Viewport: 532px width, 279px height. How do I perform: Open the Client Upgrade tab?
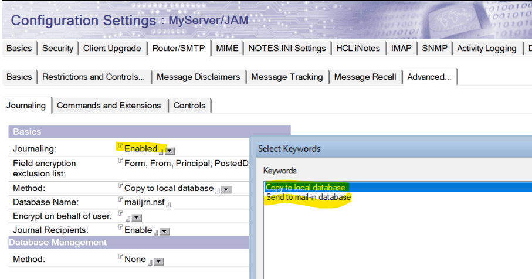point(112,49)
